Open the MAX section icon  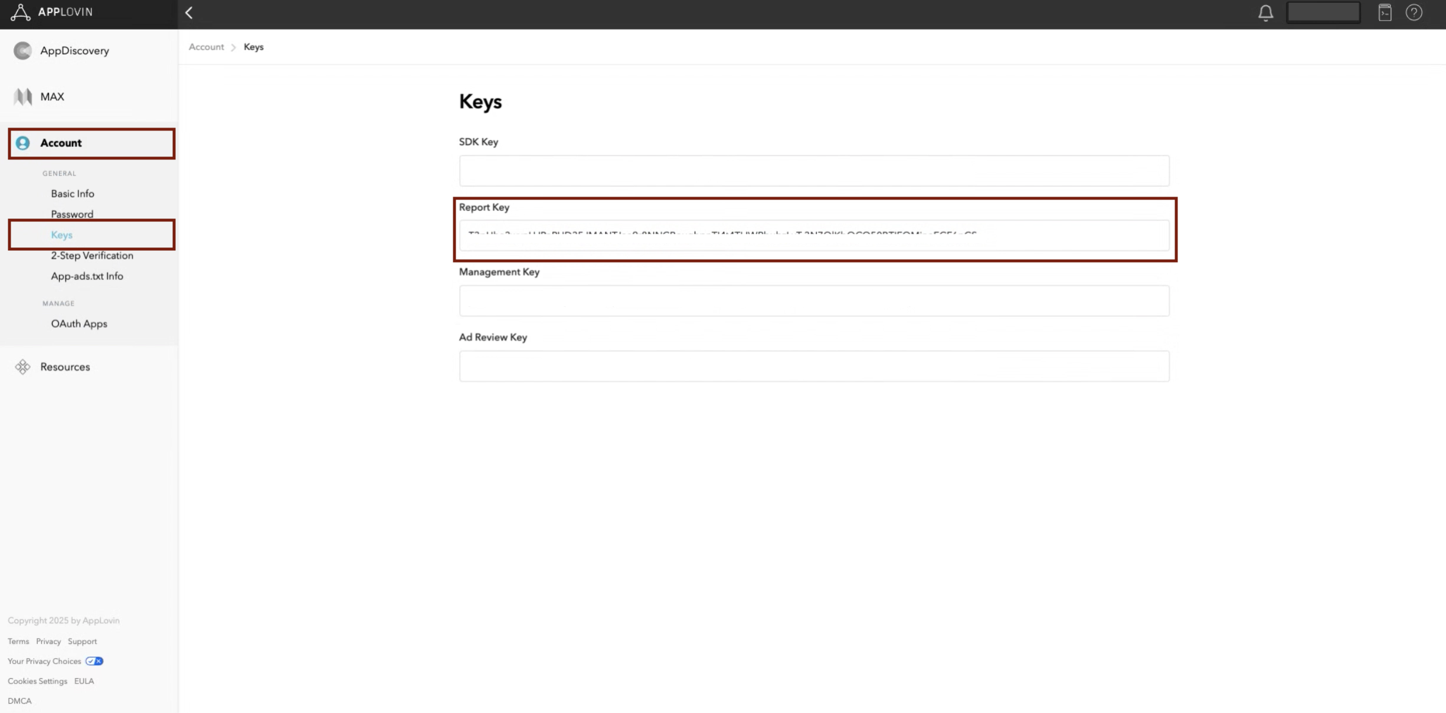pyautogui.click(x=22, y=97)
